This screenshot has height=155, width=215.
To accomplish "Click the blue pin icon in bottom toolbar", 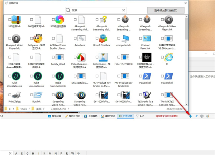I will tap(196, 116).
